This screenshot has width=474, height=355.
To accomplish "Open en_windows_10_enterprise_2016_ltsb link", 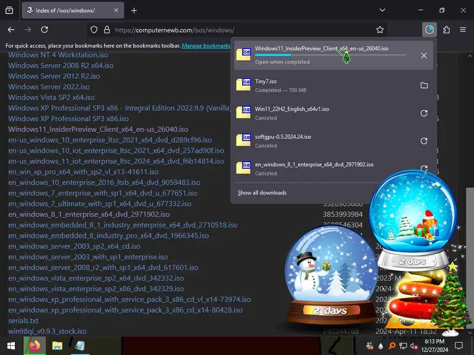I will [x=104, y=182].
